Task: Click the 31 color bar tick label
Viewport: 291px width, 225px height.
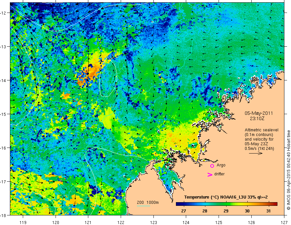Action: (269, 211)
